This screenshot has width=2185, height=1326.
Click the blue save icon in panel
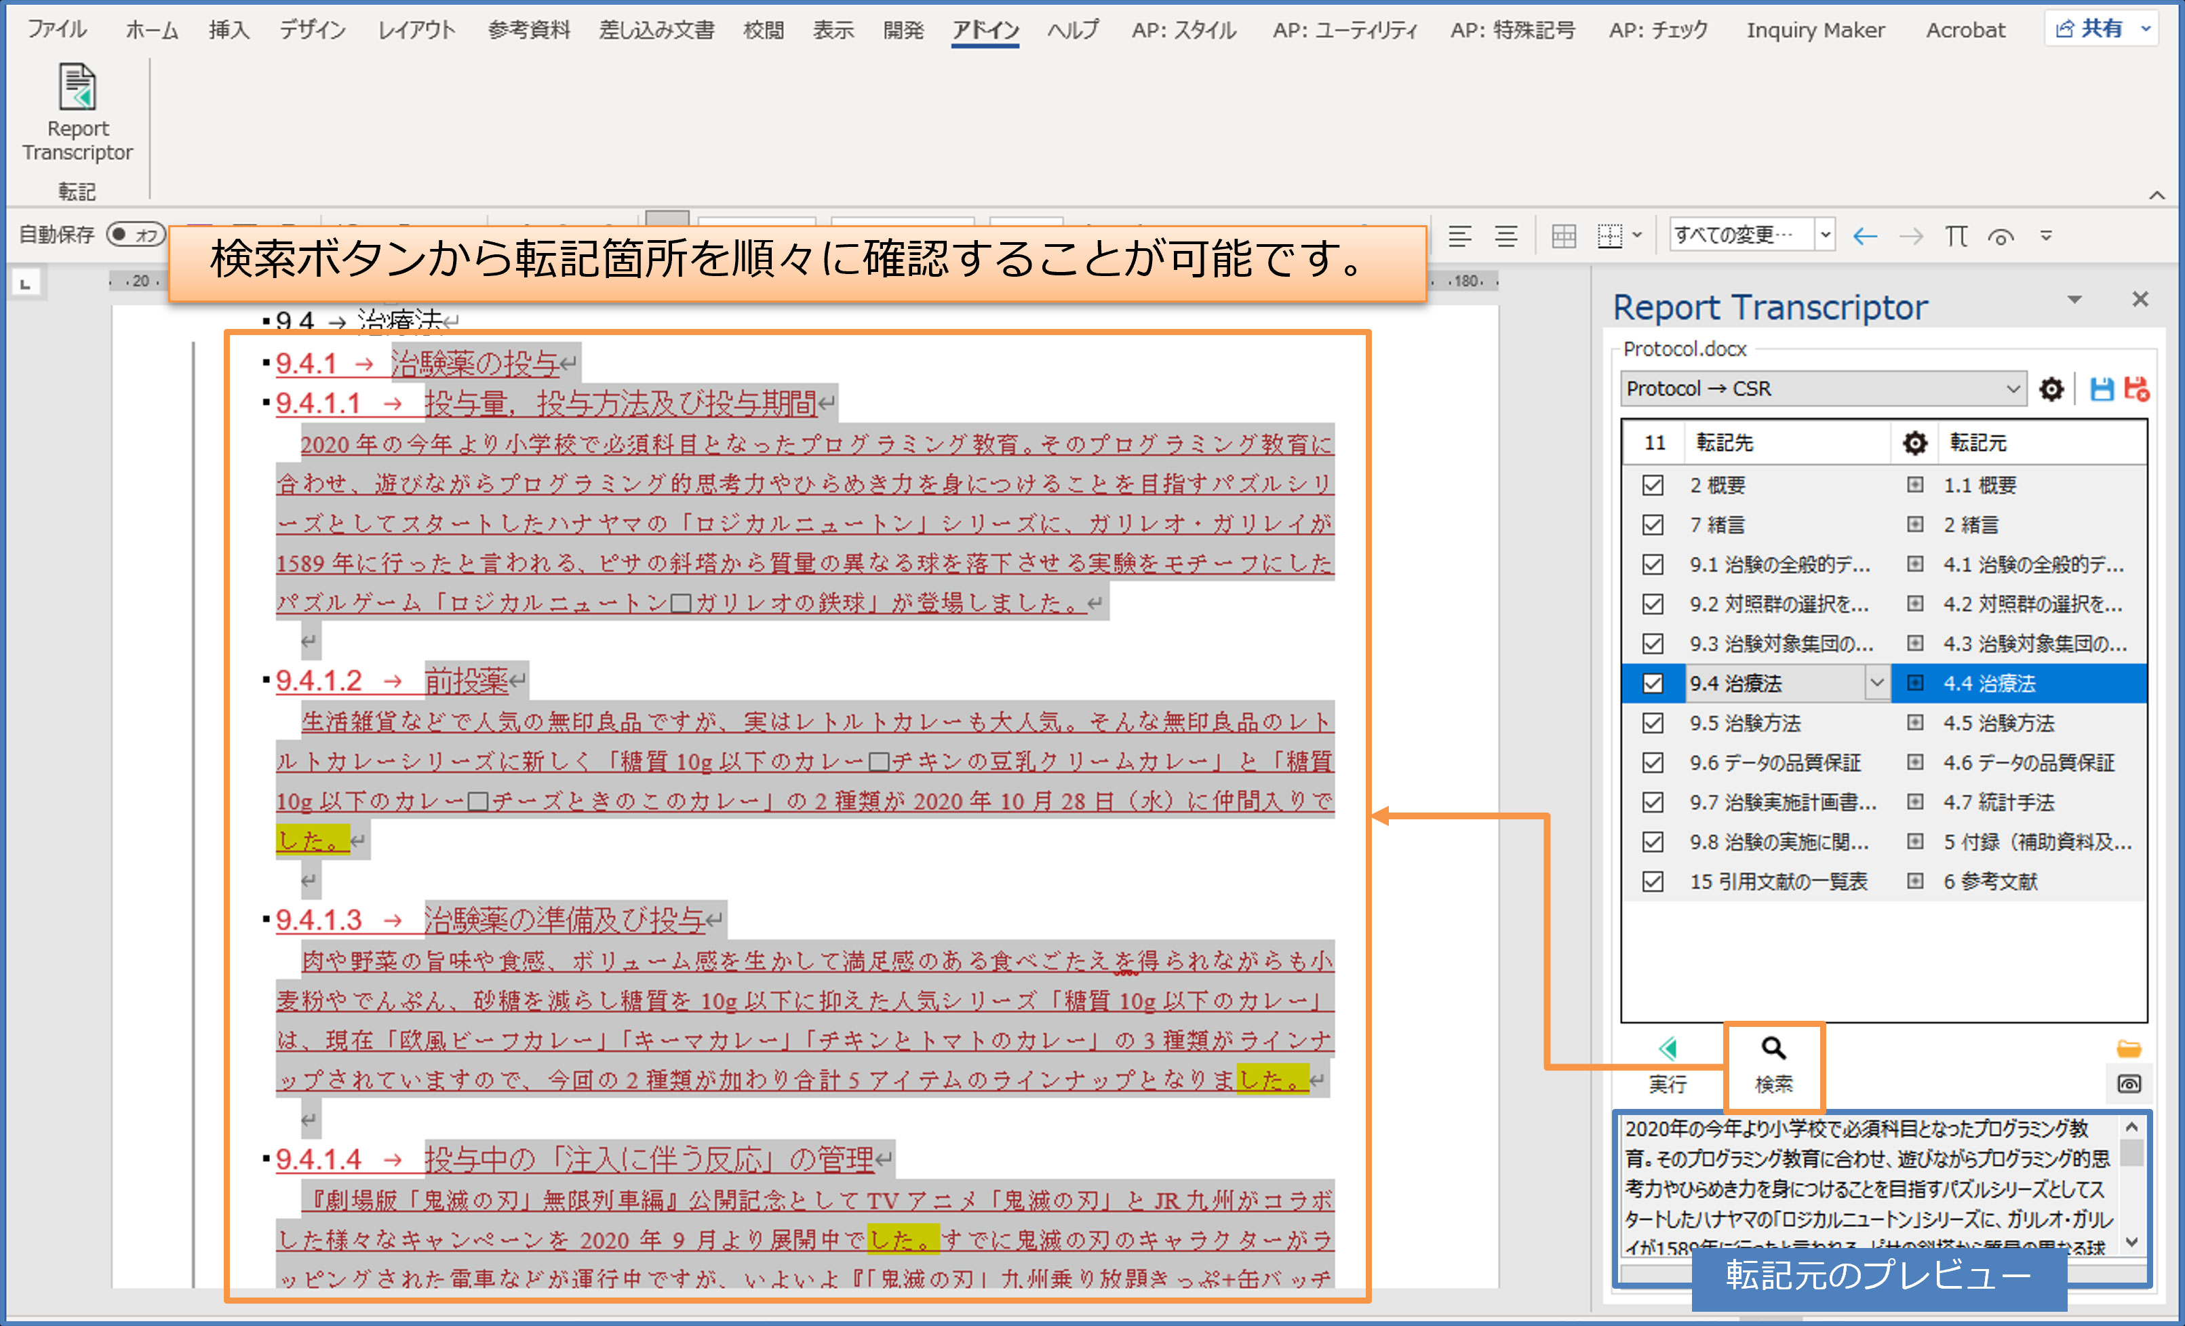pyautogui.click(x=2101, y=389)
